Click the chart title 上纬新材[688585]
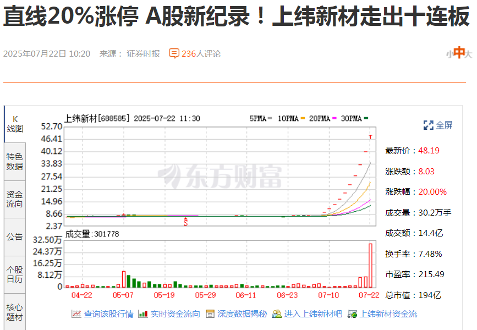 [x=97, y=118]
